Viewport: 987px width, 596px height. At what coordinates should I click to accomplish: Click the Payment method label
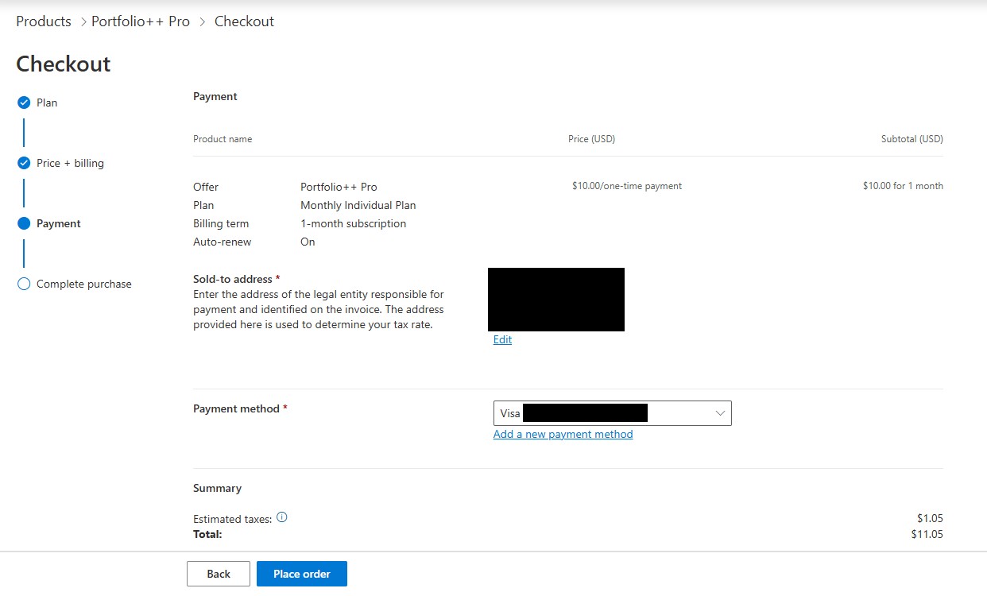tap(240, 408)
